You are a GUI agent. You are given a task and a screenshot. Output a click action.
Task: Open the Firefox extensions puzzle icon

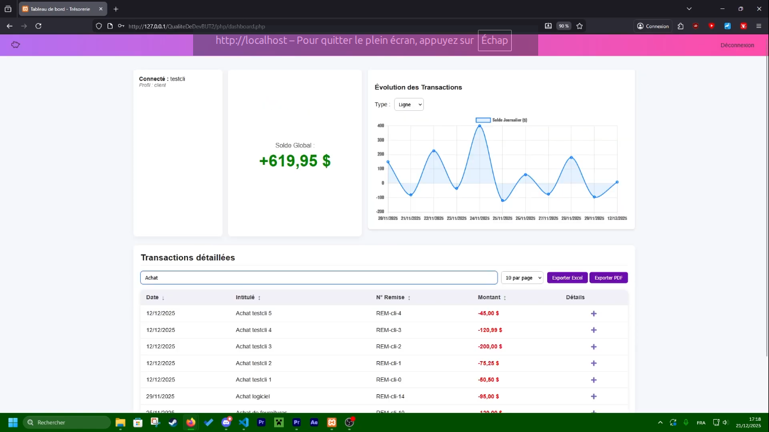(681, 26)
